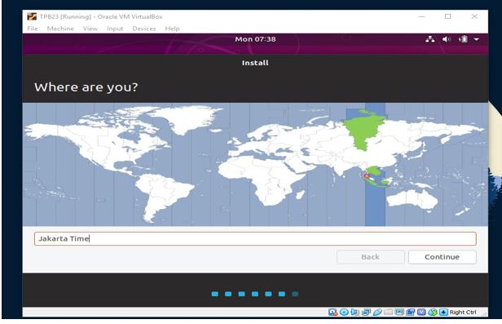Click the hard disk activity status icon
The image size is (502, 324).
tap(333, 312)
